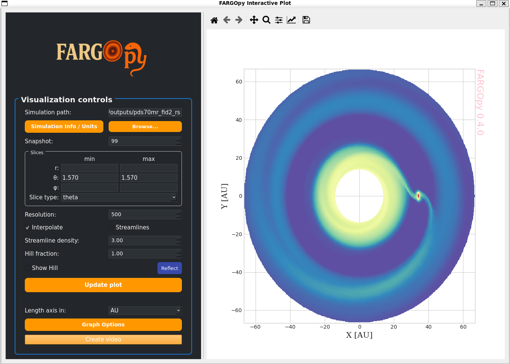
Task: Activate the Pan tool for the plot
Action: (x=254, y=20)
